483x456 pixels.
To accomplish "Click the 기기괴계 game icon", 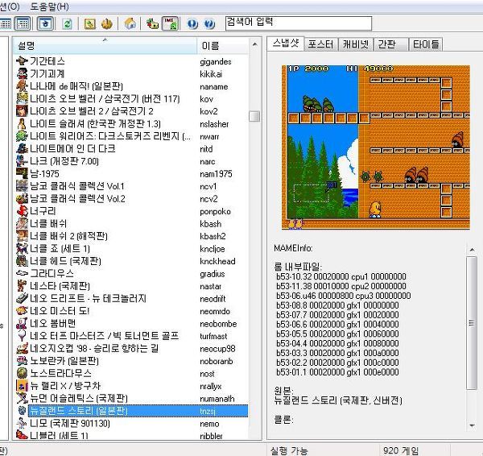I will click(x=22, y=73).
